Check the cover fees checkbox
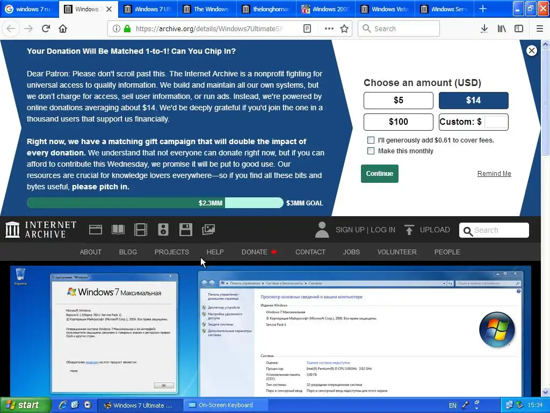 point(371,140)
